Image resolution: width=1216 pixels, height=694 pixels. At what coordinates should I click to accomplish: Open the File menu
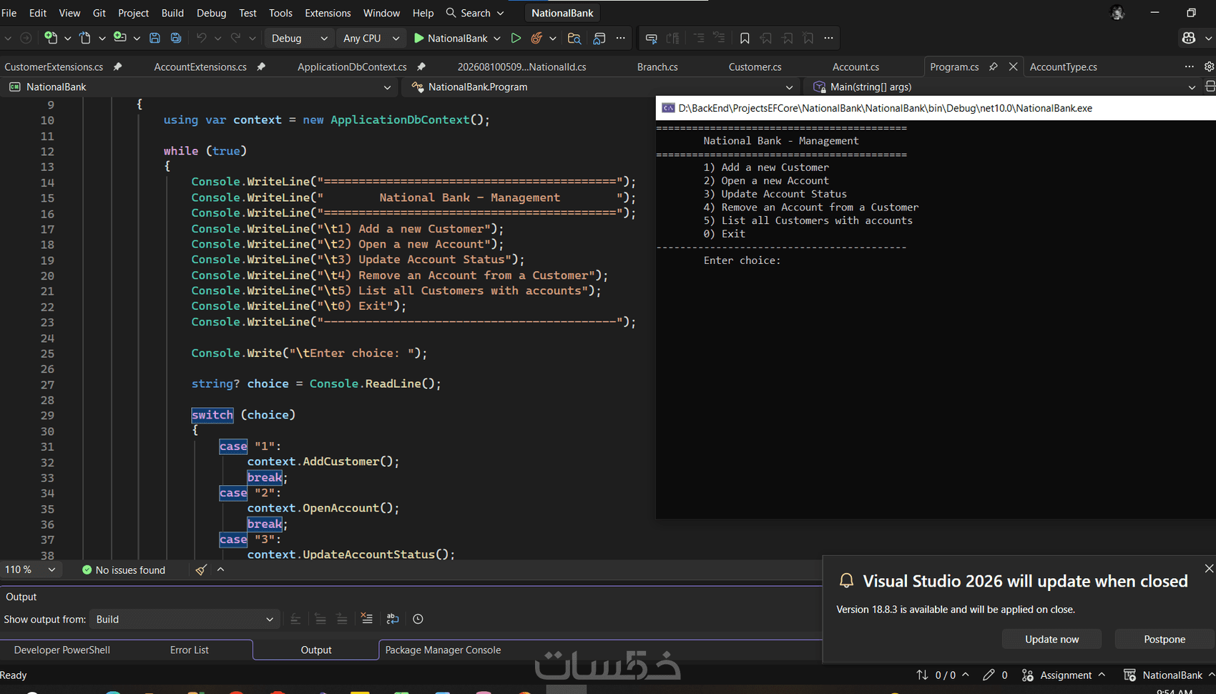point(9,13)
